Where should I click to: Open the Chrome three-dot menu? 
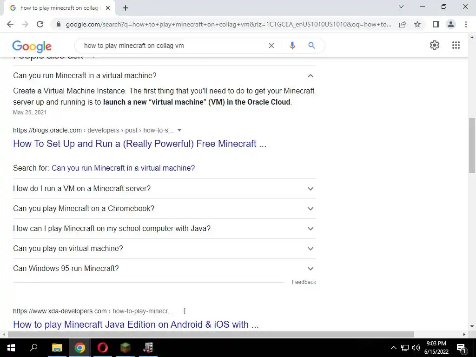tap(466, 24)
